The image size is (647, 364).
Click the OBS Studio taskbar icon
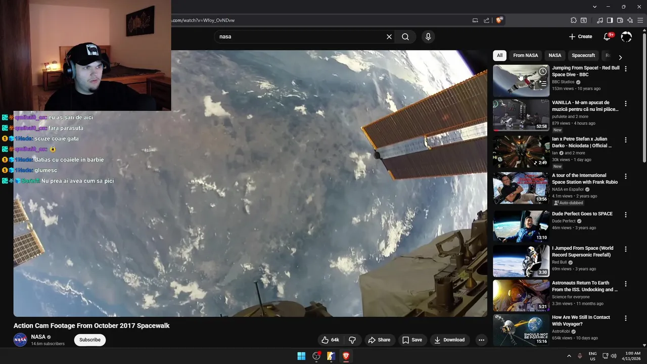(x=316, y=356)
